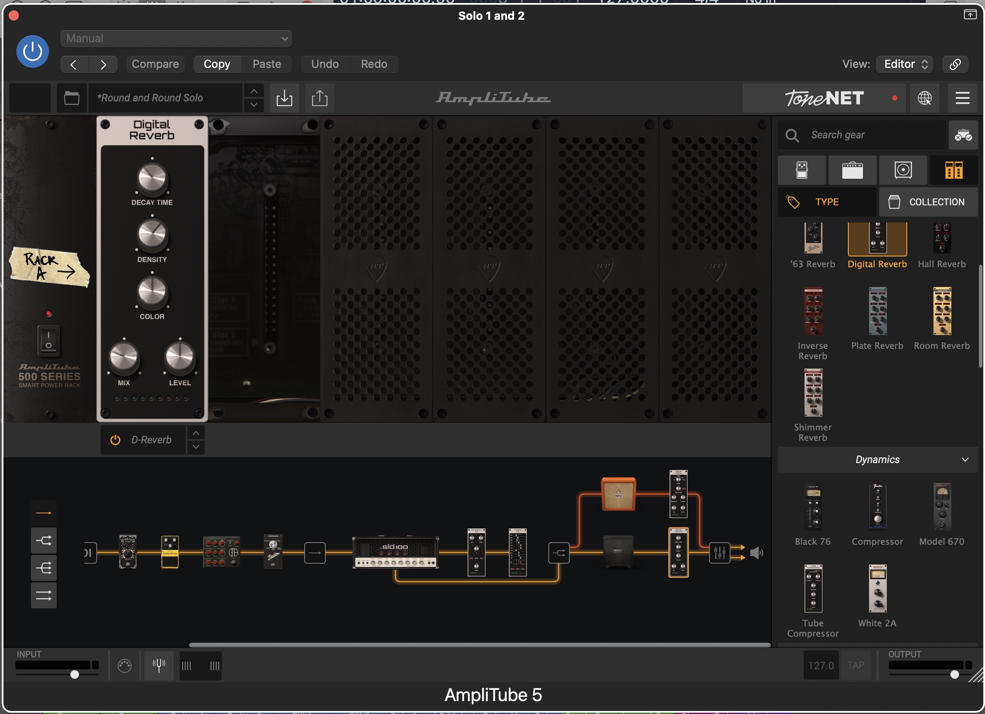Adjust the INPUT level slider handle
This screenshot has width=985, height=714.
pyautogui.click(x=75, y=674)
